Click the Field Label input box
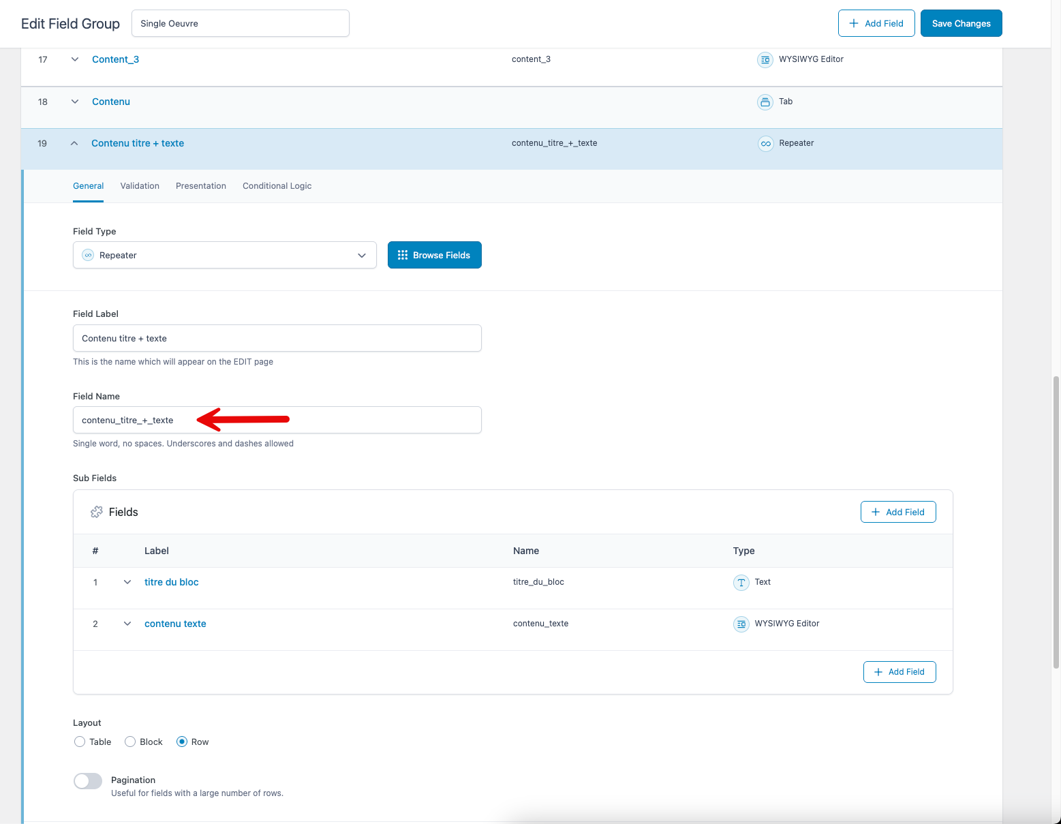Viewport: 1061px width, 824px height. pyautogui.click(x=277, y=338)
